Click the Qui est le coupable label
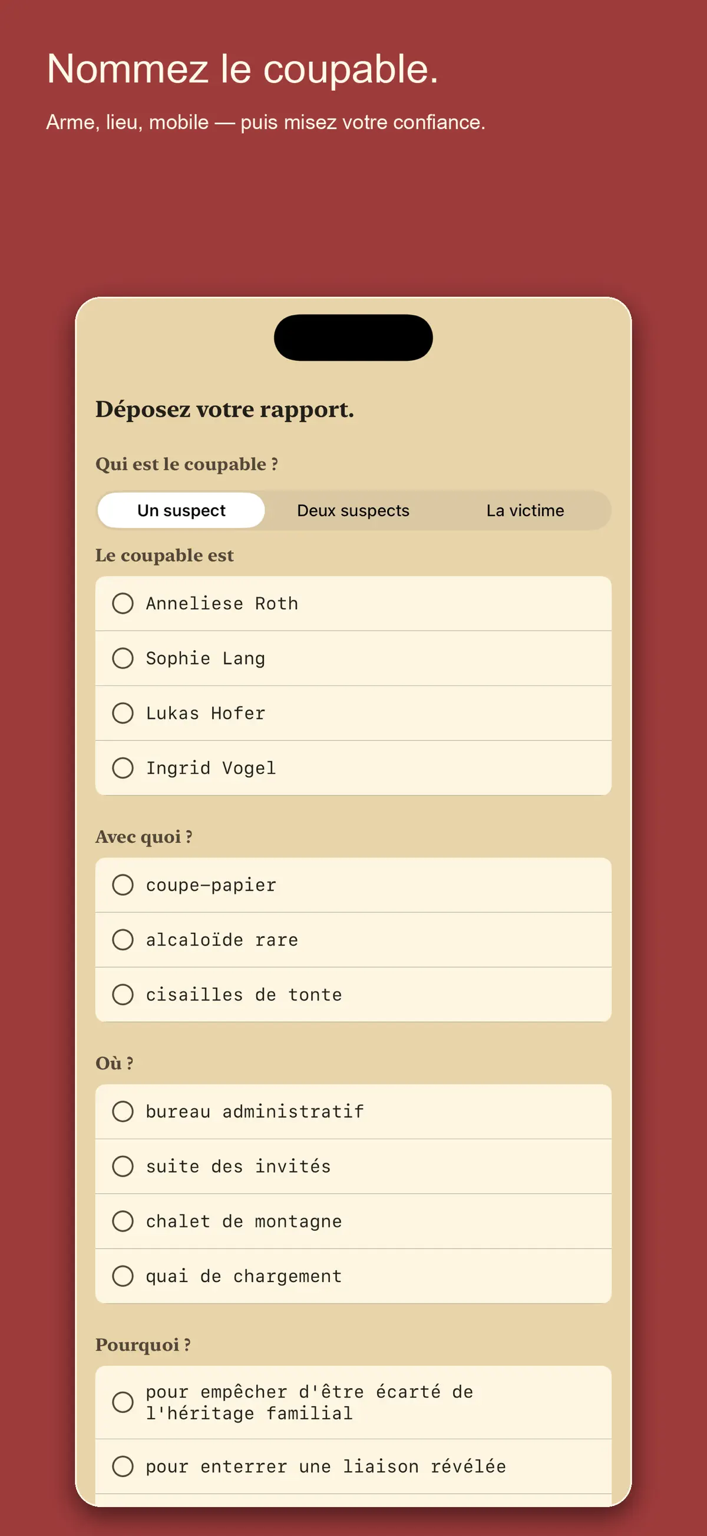Screen dimensions: 707x1536 (187, 464)
